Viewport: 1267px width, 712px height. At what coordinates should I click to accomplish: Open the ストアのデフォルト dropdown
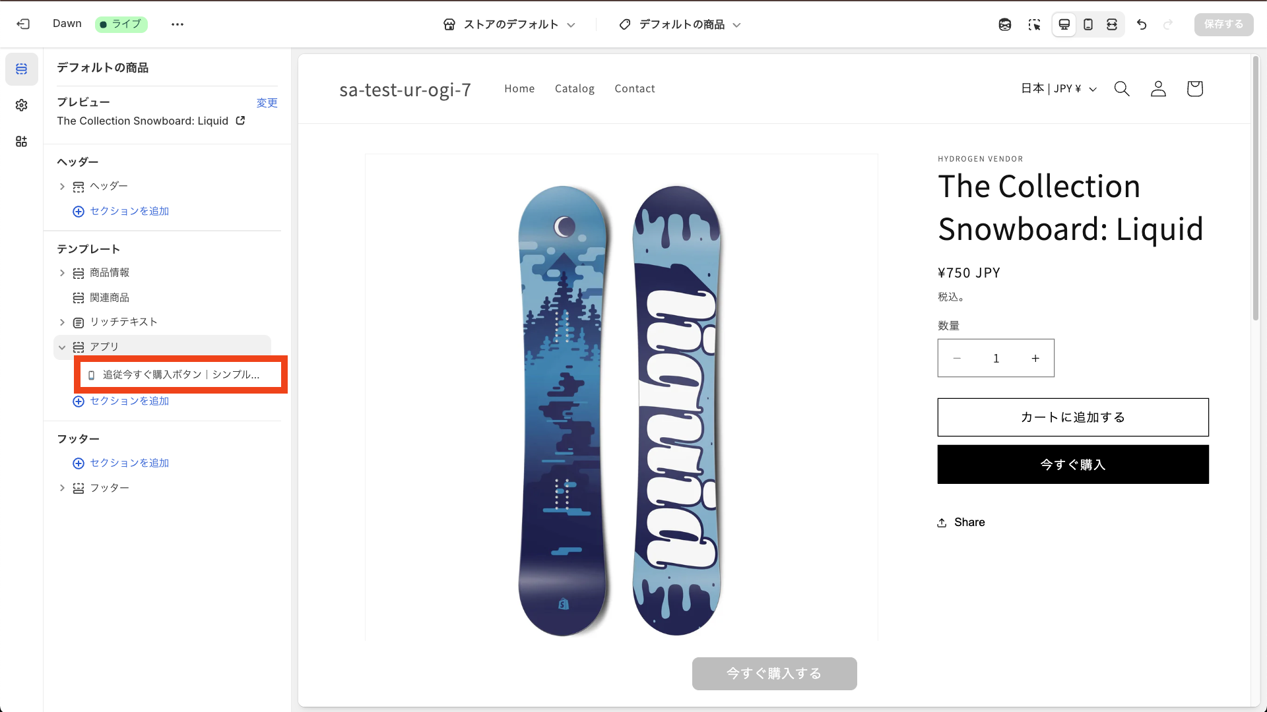coord(509,24)
